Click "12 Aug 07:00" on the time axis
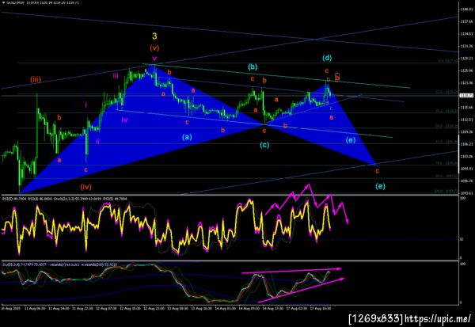The width and height of the screenshot is (475, 327). [x=106, y=308]
